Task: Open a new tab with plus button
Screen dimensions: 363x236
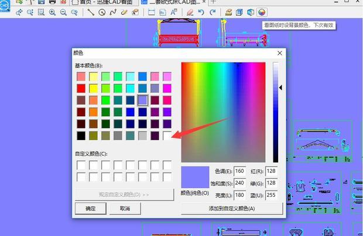Action: click(x=213, y=2)
